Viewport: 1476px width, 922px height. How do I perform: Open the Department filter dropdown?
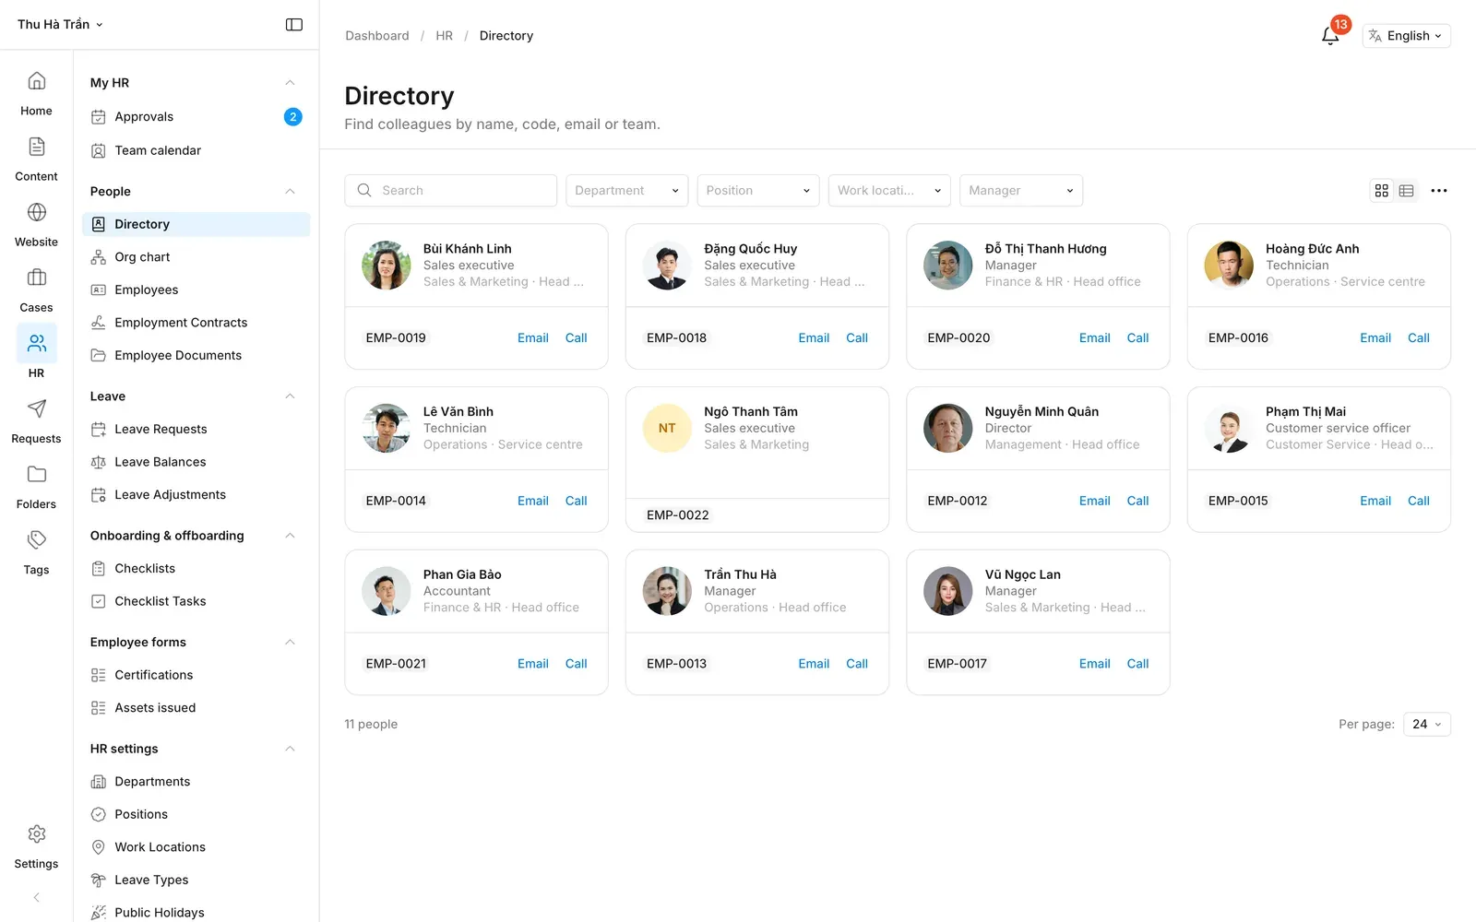(x=626, y=191)
